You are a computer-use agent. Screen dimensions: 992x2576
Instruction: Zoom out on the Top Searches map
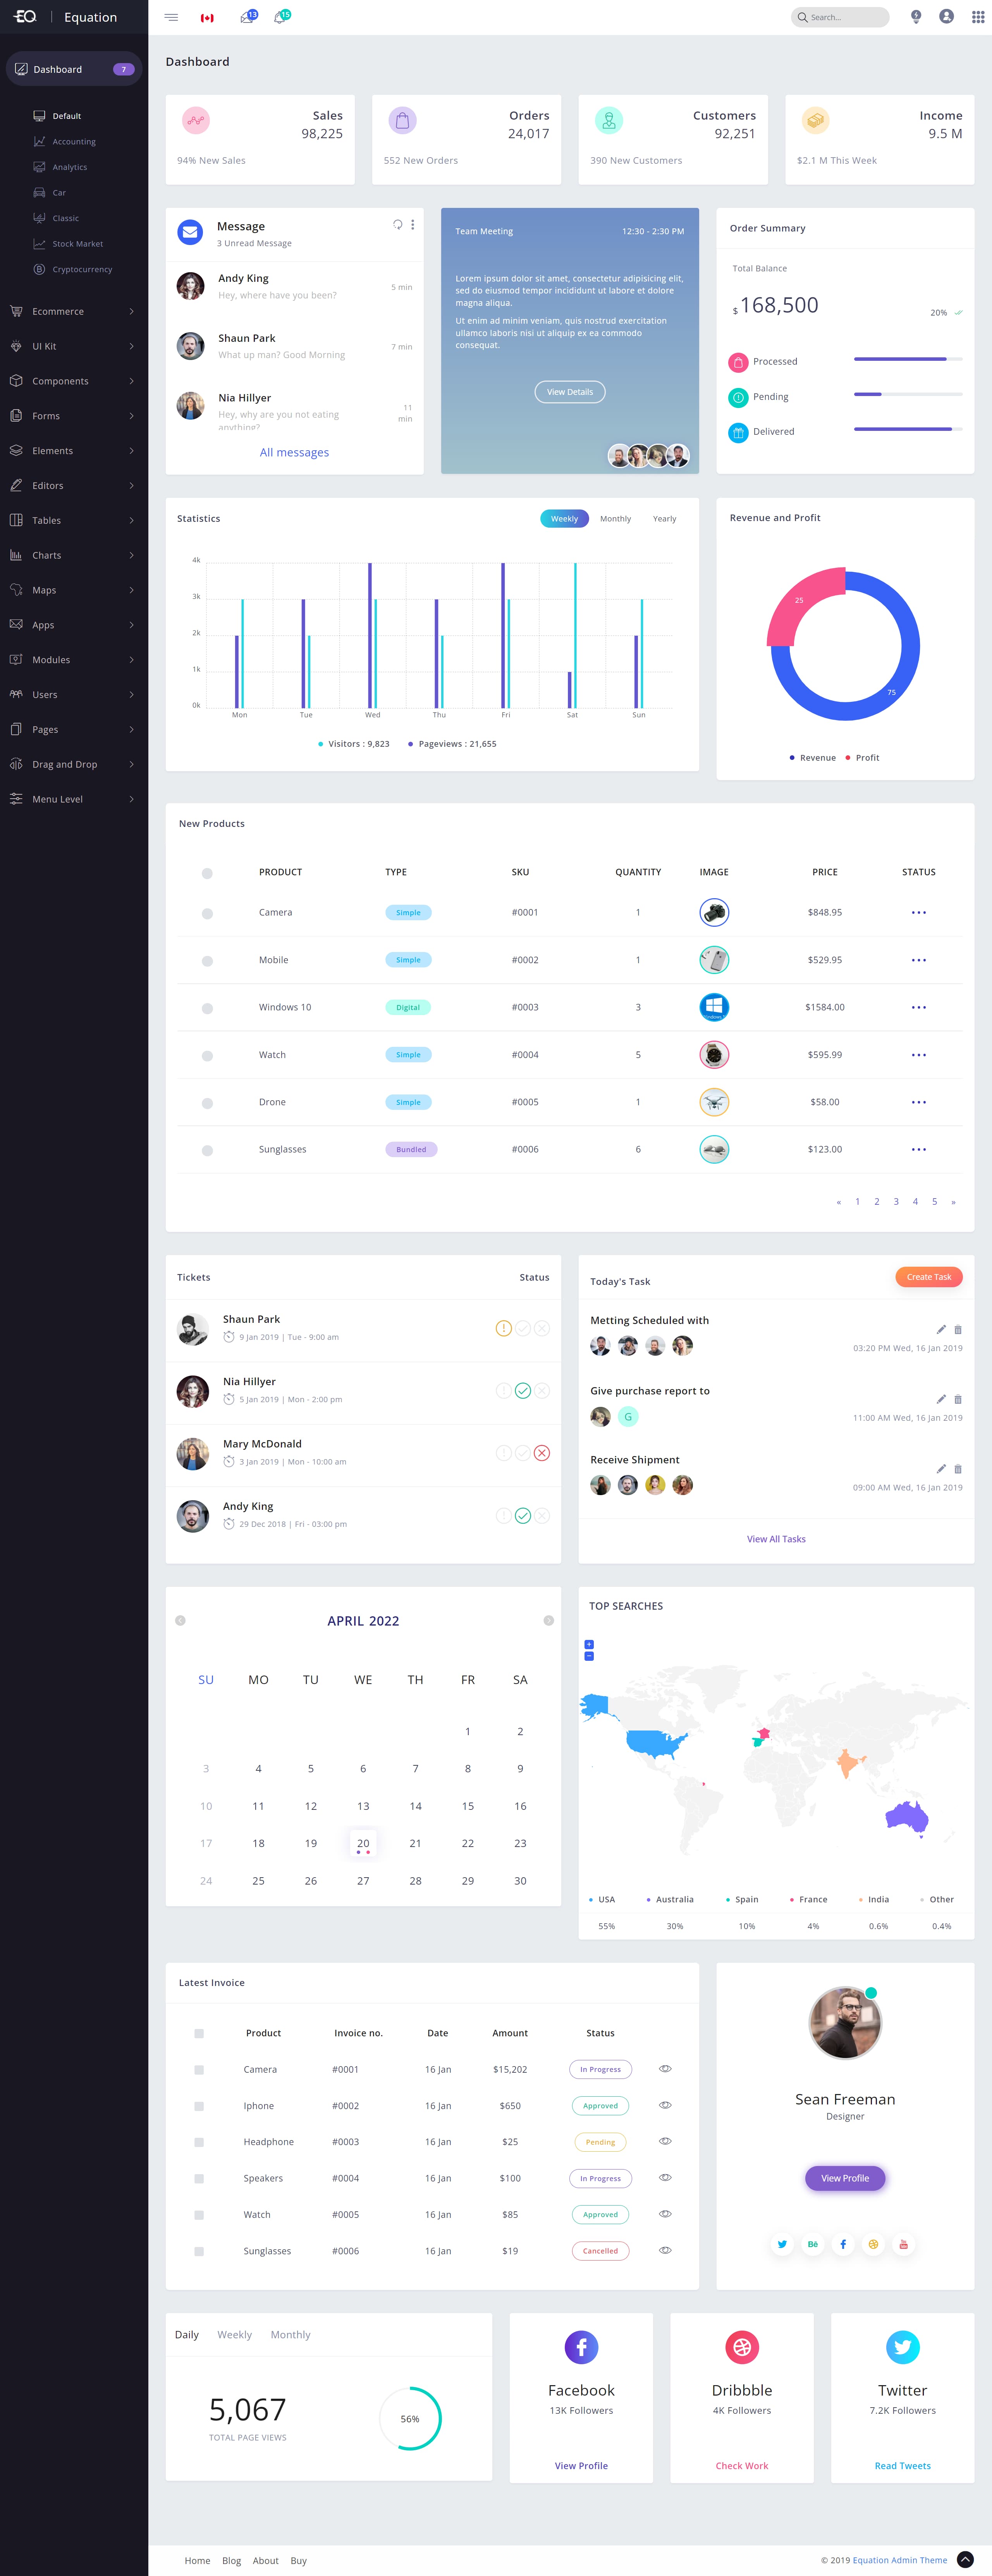589,1656
